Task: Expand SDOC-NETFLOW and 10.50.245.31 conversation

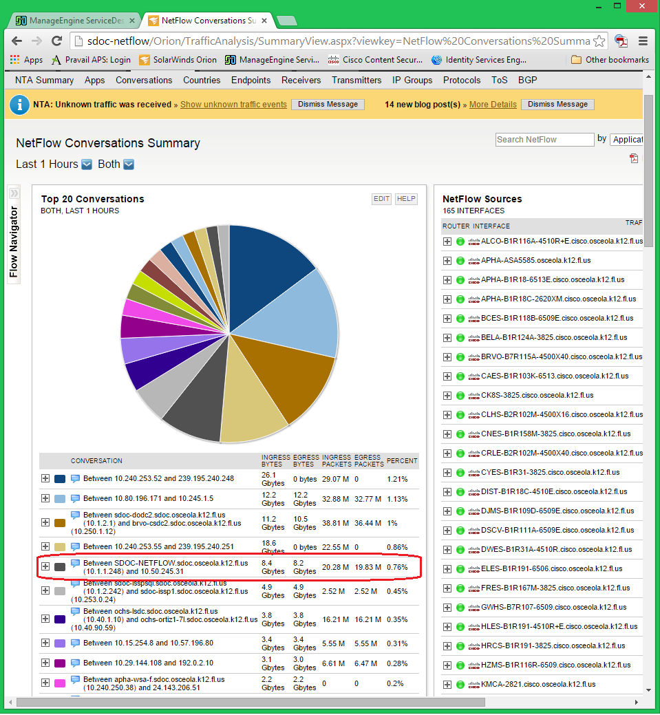Action: pos(45,566)
